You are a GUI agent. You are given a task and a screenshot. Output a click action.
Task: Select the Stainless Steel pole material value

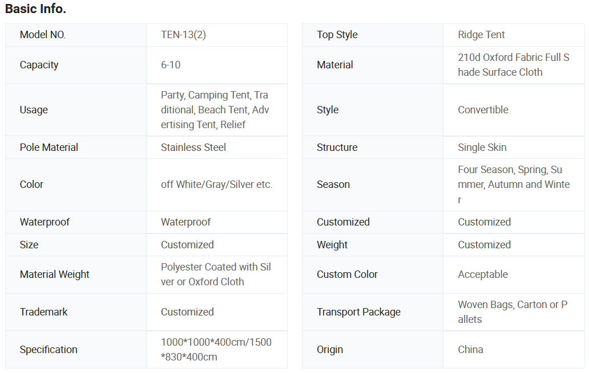click(193, 147)
